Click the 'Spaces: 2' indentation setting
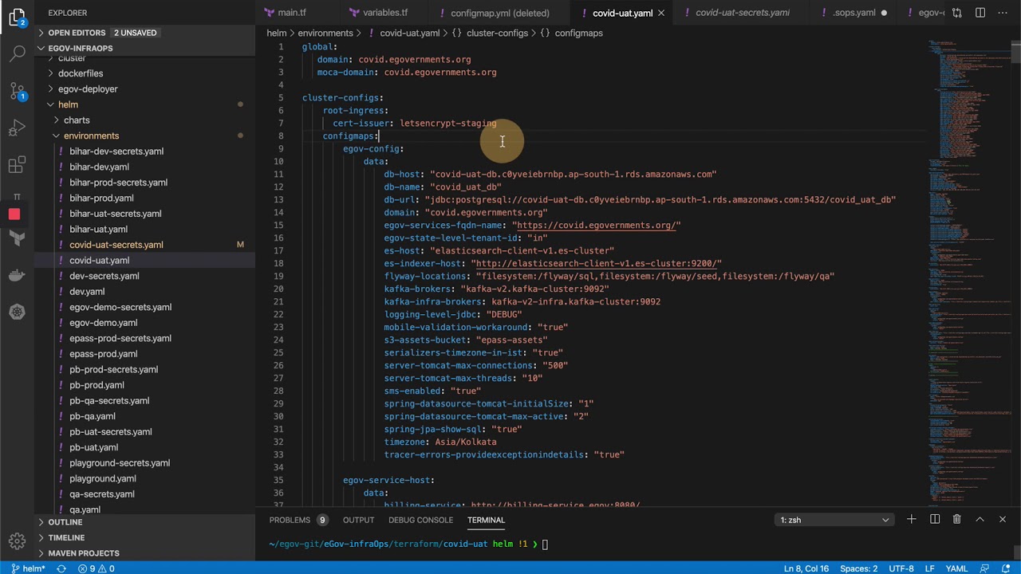 (x=858, y=568)
